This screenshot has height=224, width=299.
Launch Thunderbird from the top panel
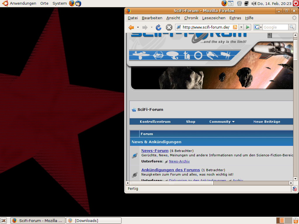78,3
